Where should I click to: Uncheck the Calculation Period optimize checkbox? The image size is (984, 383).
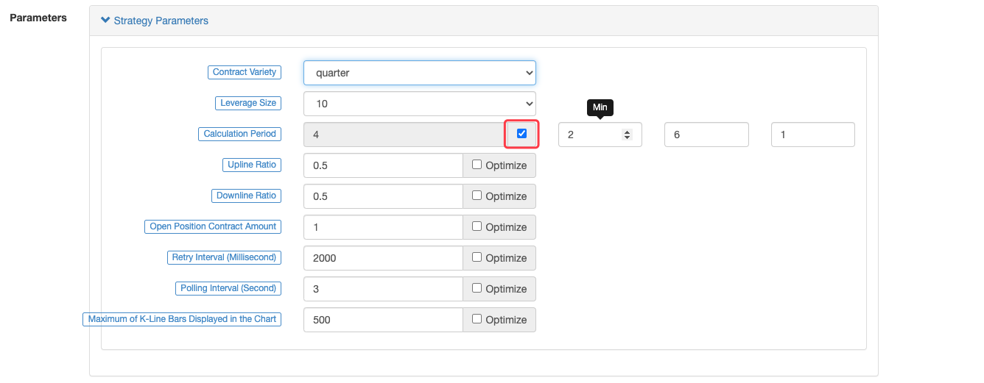click(522, 134)
